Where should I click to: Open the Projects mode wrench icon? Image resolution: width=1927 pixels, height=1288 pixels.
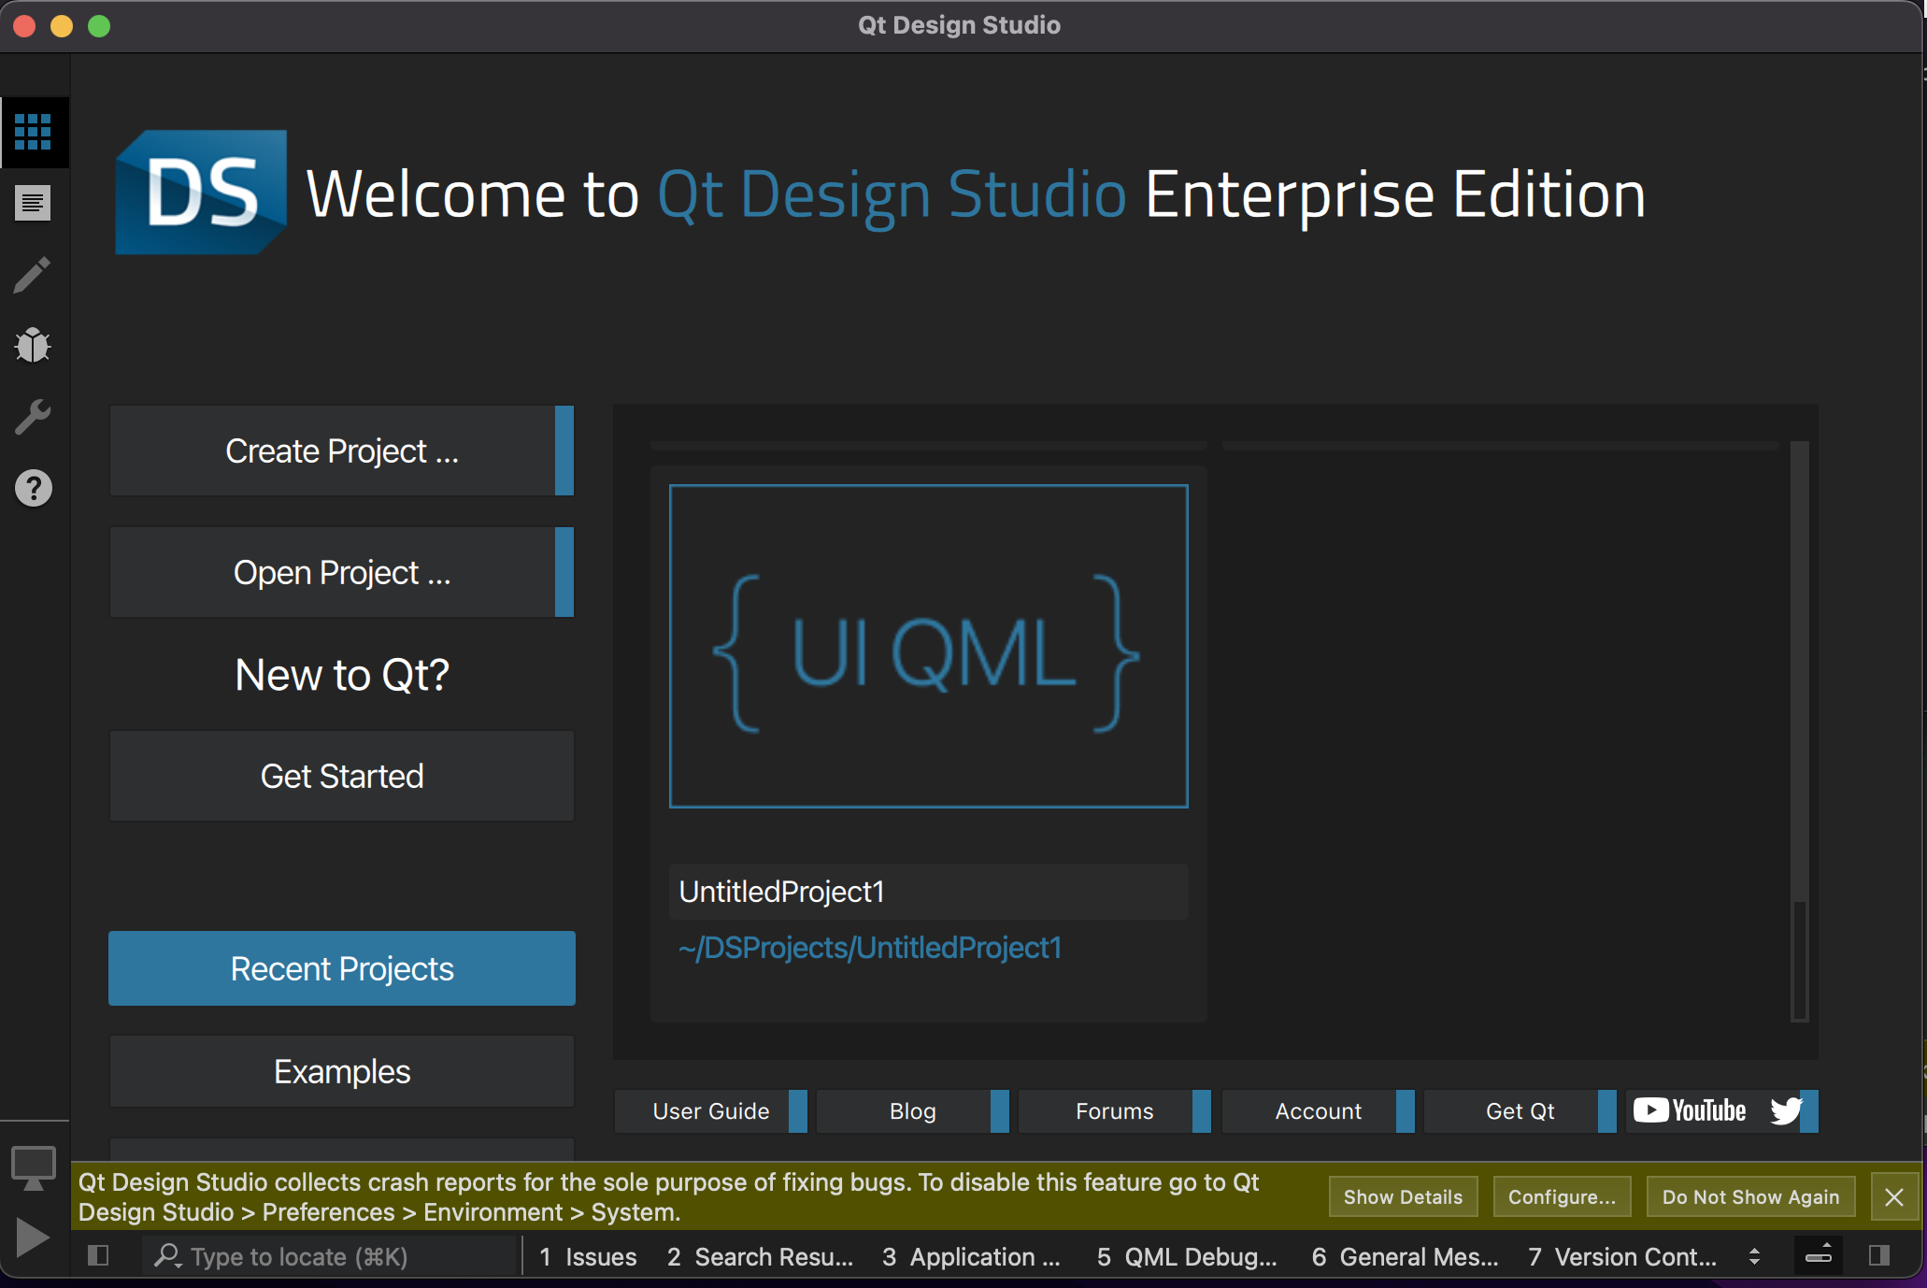pos(33,417)
